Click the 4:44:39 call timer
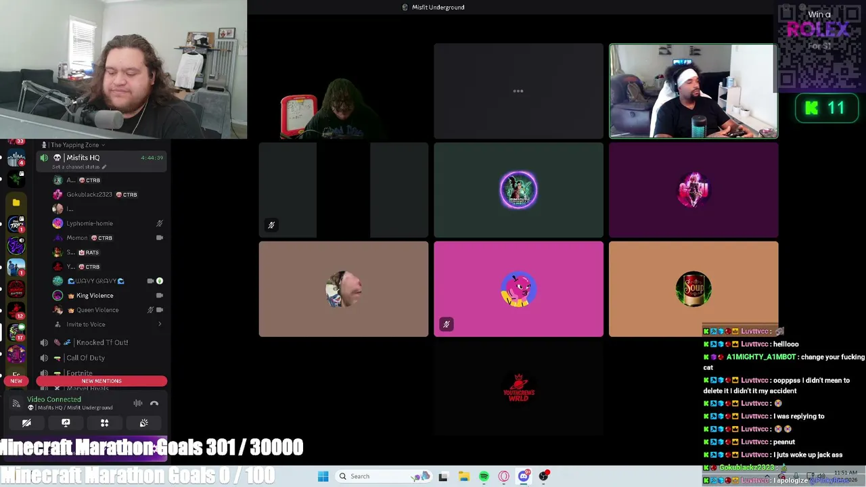 pyautogui.click(x=152, y=158)
